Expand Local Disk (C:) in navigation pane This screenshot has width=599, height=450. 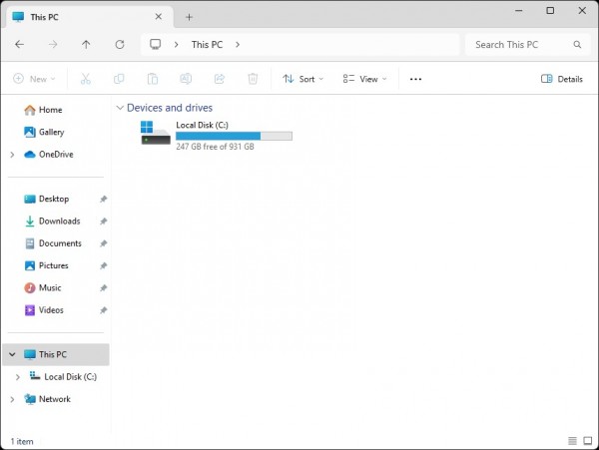point(18,377)
